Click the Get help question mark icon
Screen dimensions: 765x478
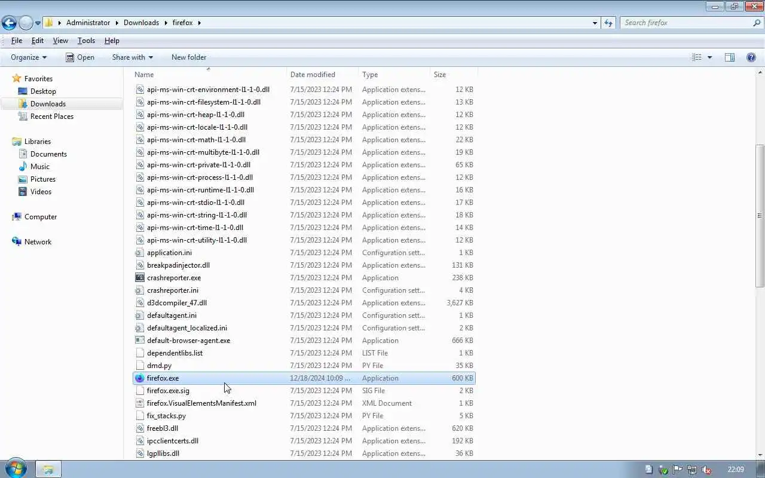(751, 57)
